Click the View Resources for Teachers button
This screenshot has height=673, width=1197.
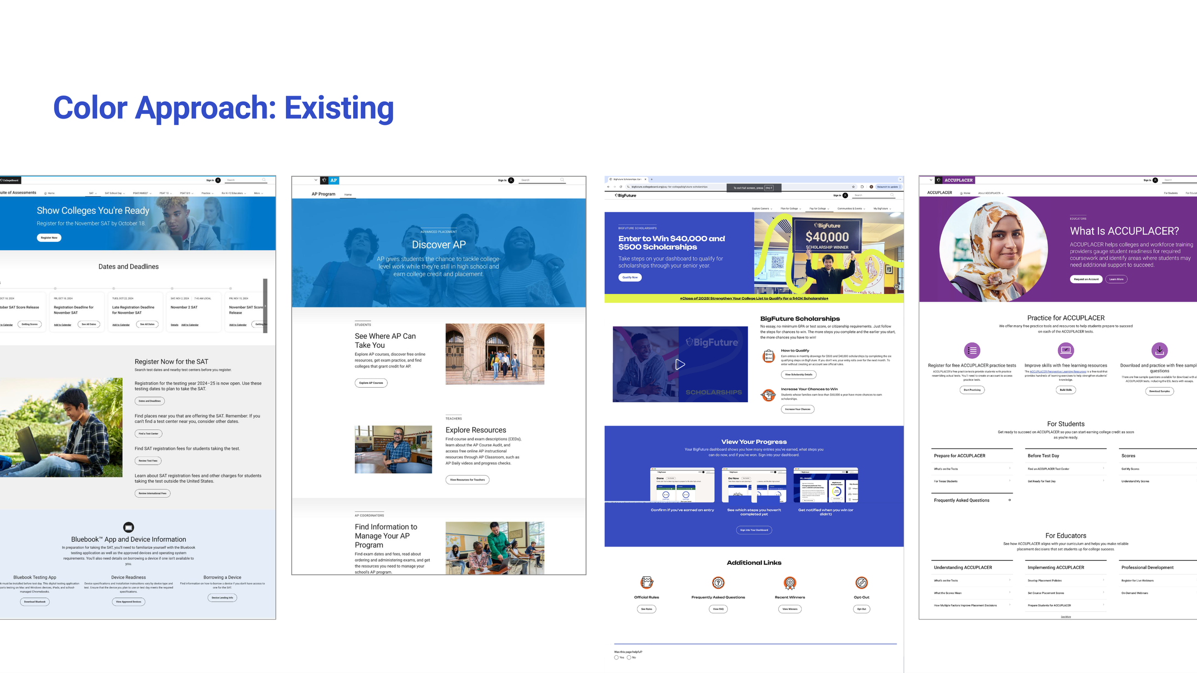(467, 479)
